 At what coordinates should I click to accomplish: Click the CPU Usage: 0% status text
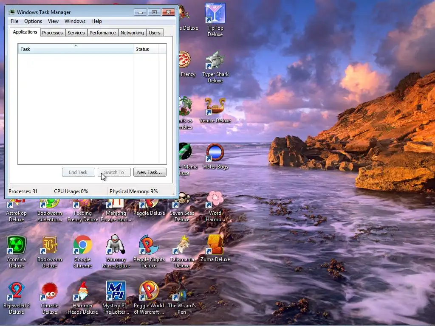(x=71, y=191)
